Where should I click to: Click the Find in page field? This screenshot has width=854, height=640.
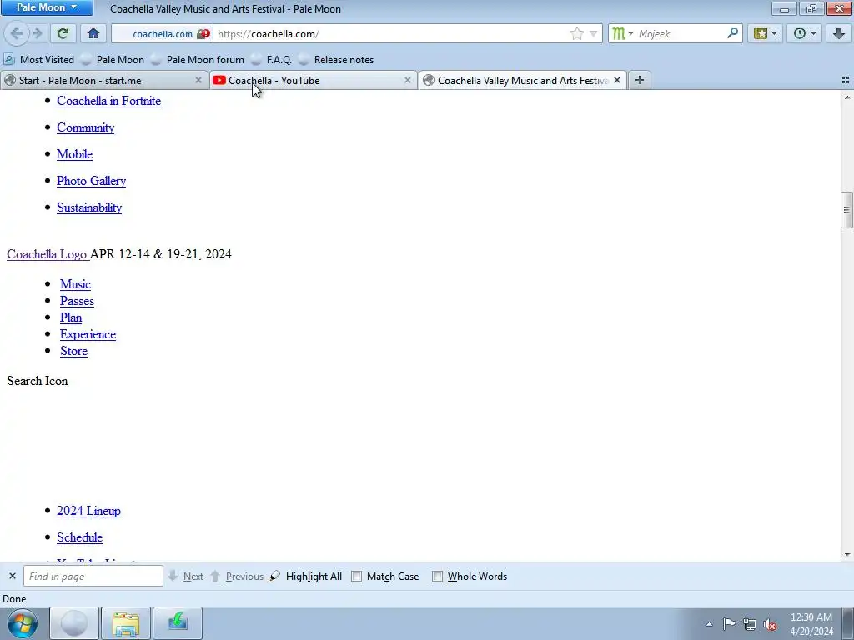tap(93, 577)
